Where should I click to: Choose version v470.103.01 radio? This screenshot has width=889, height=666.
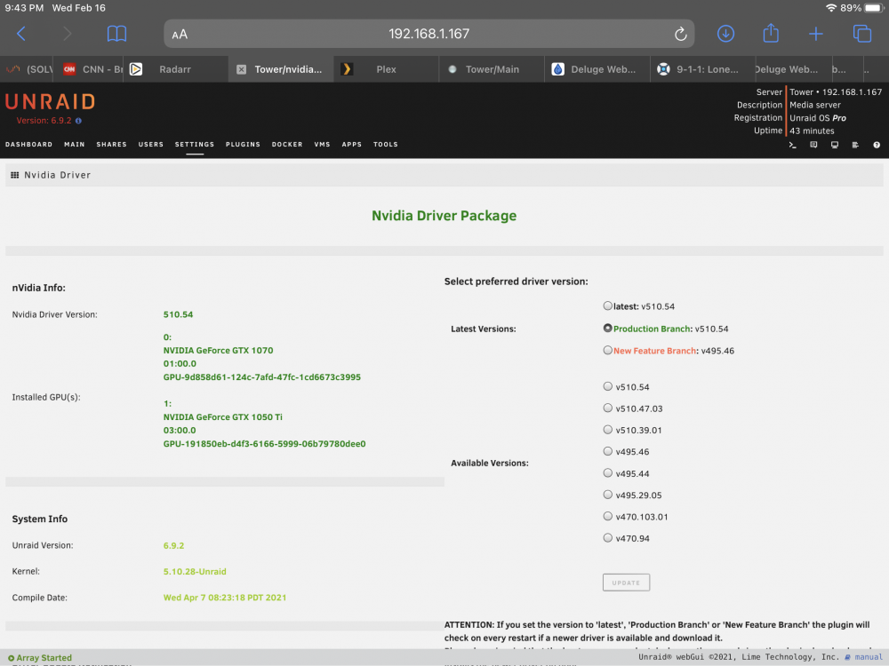click(608, 516)
